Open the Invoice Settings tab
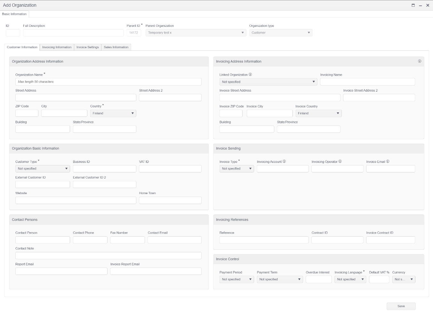Viewport: 433px width, 311px height. (x=87, y=47)
